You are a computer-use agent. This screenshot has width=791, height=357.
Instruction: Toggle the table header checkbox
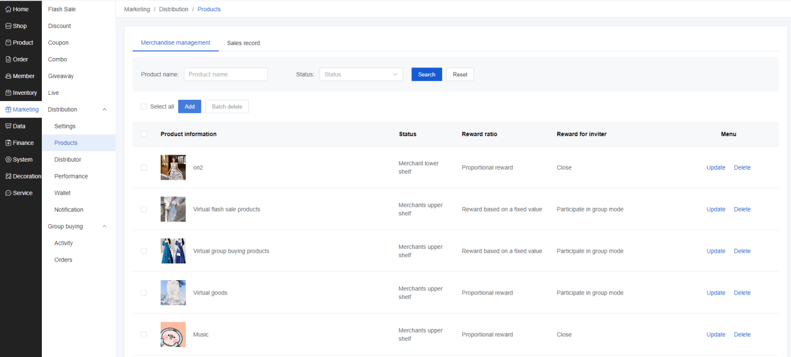(x=144, y=134)
